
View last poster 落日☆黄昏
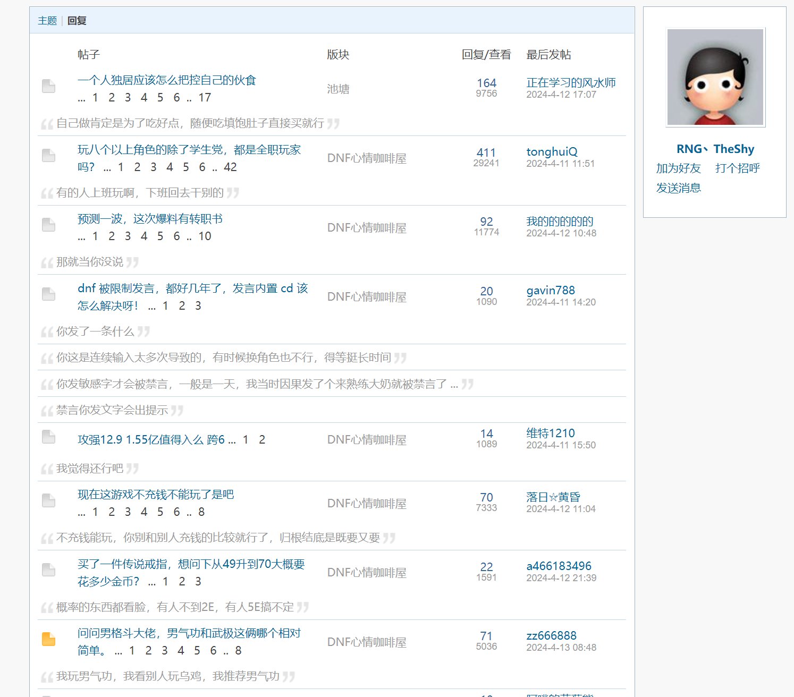(553, 497)
